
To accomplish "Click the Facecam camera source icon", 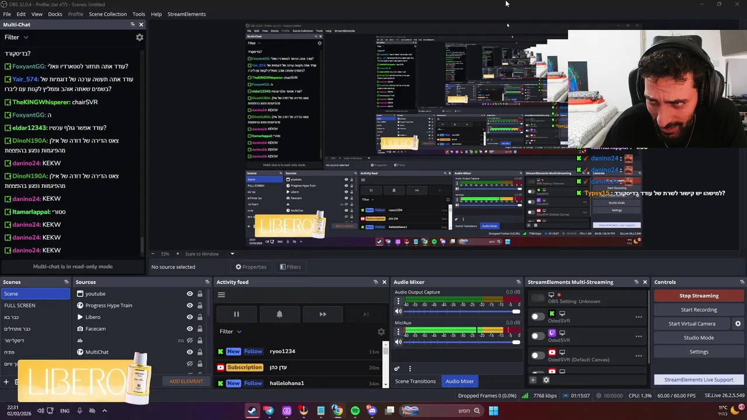I will click(80, 329).
